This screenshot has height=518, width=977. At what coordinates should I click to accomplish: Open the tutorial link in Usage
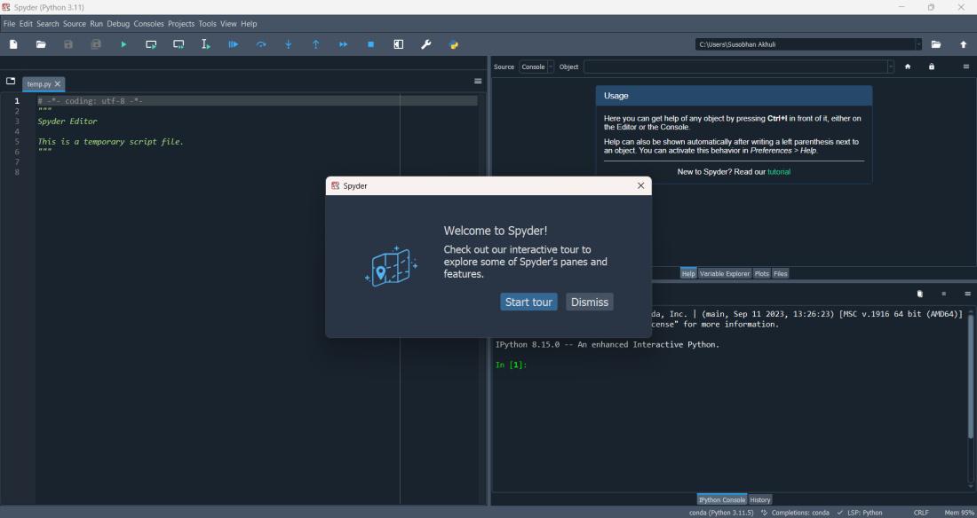click(779, 172)
